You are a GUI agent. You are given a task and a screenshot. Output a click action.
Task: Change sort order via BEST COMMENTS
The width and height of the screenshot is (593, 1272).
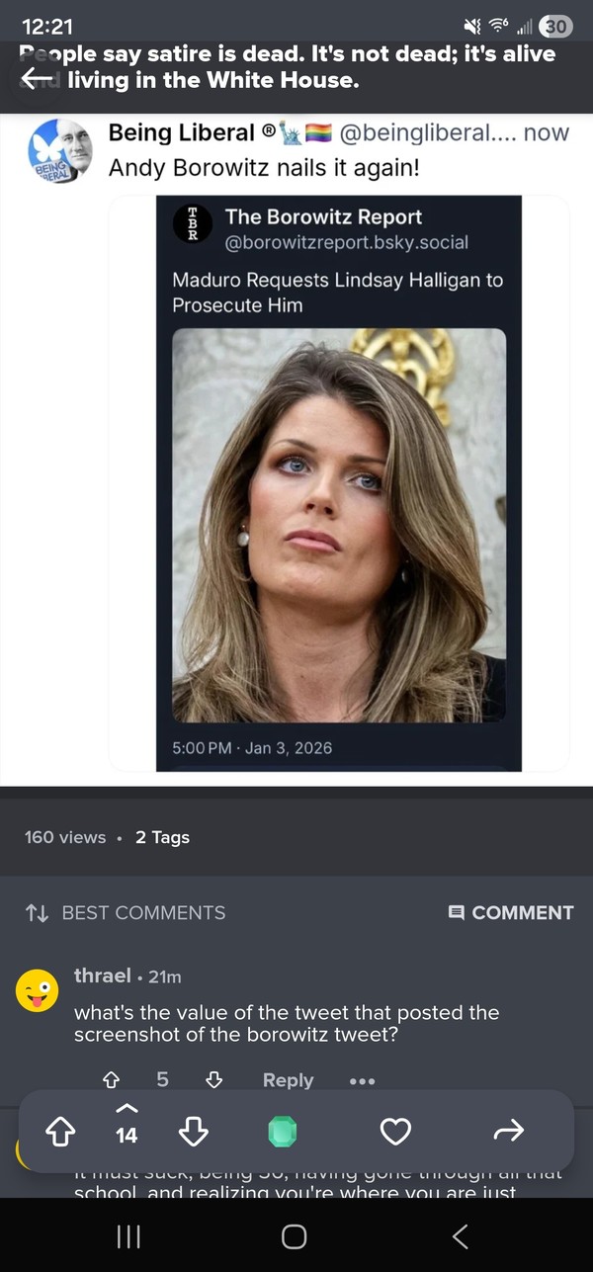pos(125,913)
